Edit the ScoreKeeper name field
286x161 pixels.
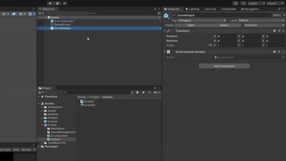(222, 15)
